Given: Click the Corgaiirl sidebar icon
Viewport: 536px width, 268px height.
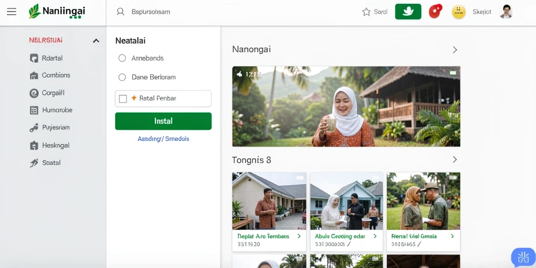Looking at the screenshot, I should pos(34,93).
